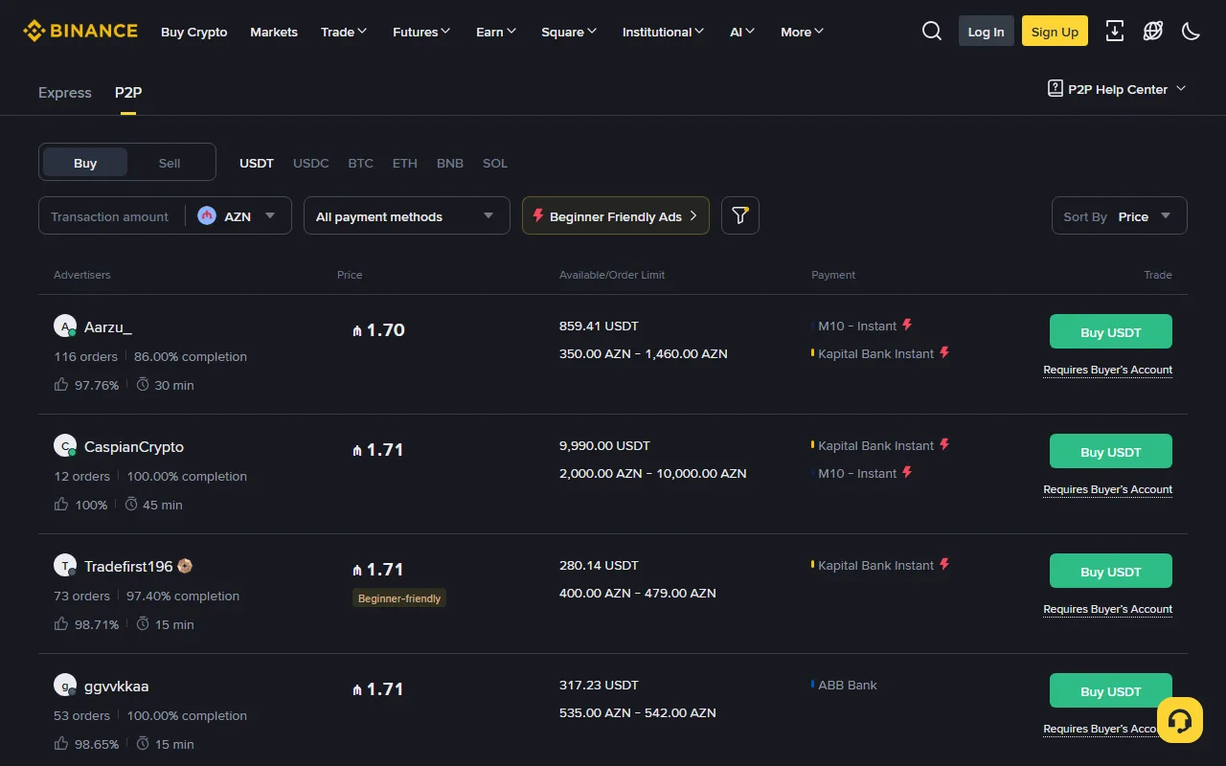Toggle dark mode moon icon
Screen dimensions: 1226x766
[x=1192, y=32]
